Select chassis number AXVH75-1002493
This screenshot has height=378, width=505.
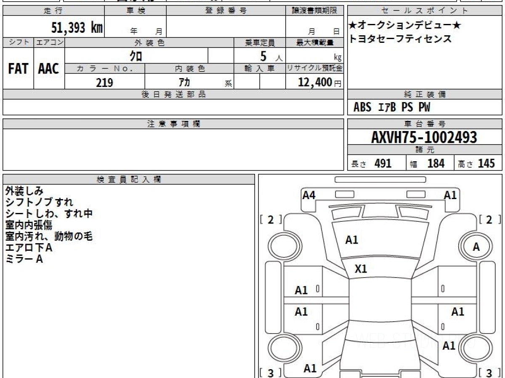424,137
